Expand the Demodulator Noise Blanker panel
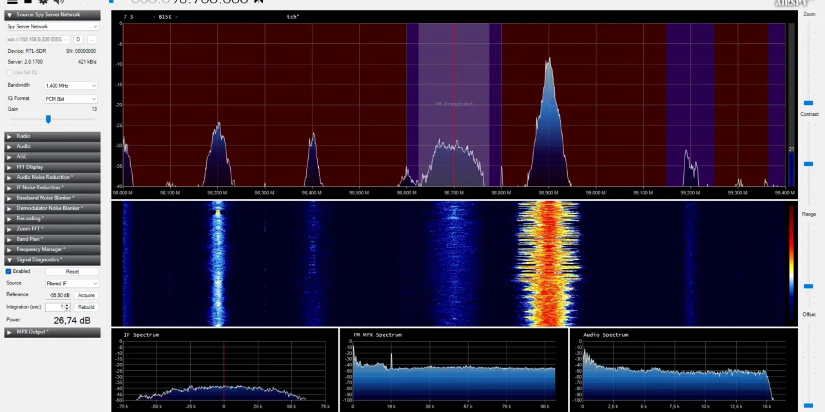This screenshot has width=825, height=412. [x=52, y=208]
